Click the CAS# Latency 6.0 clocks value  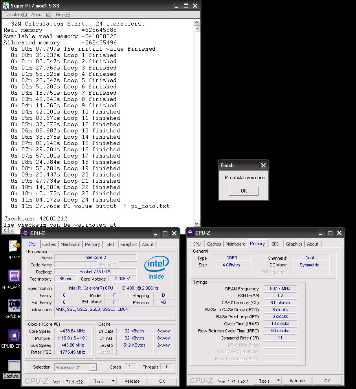coord(280,303)
